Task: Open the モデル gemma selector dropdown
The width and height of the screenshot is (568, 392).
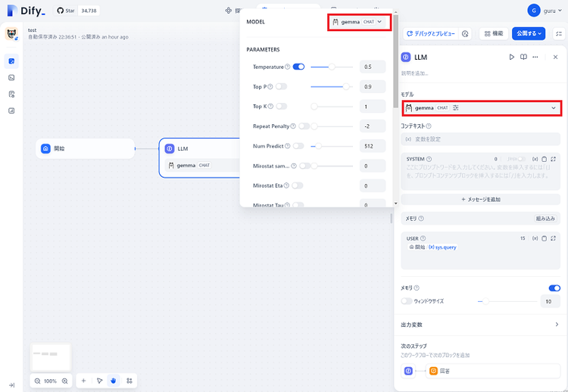Action: point(482,108)
